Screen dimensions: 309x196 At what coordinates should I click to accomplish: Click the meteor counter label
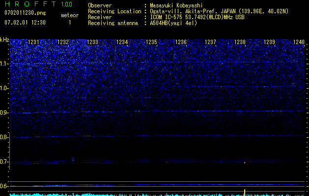tap(70, 15)
